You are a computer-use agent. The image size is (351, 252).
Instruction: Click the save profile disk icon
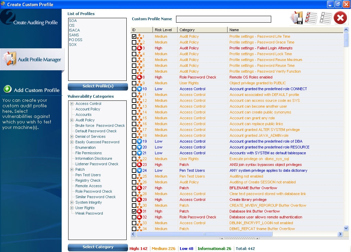click(297, 17)
